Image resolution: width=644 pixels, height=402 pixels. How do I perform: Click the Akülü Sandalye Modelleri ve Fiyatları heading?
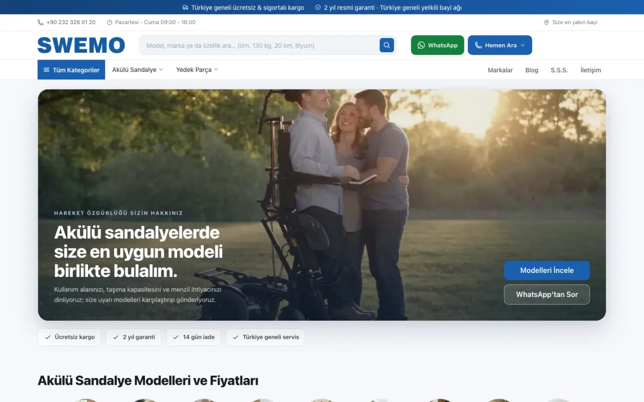pos(148,381)
